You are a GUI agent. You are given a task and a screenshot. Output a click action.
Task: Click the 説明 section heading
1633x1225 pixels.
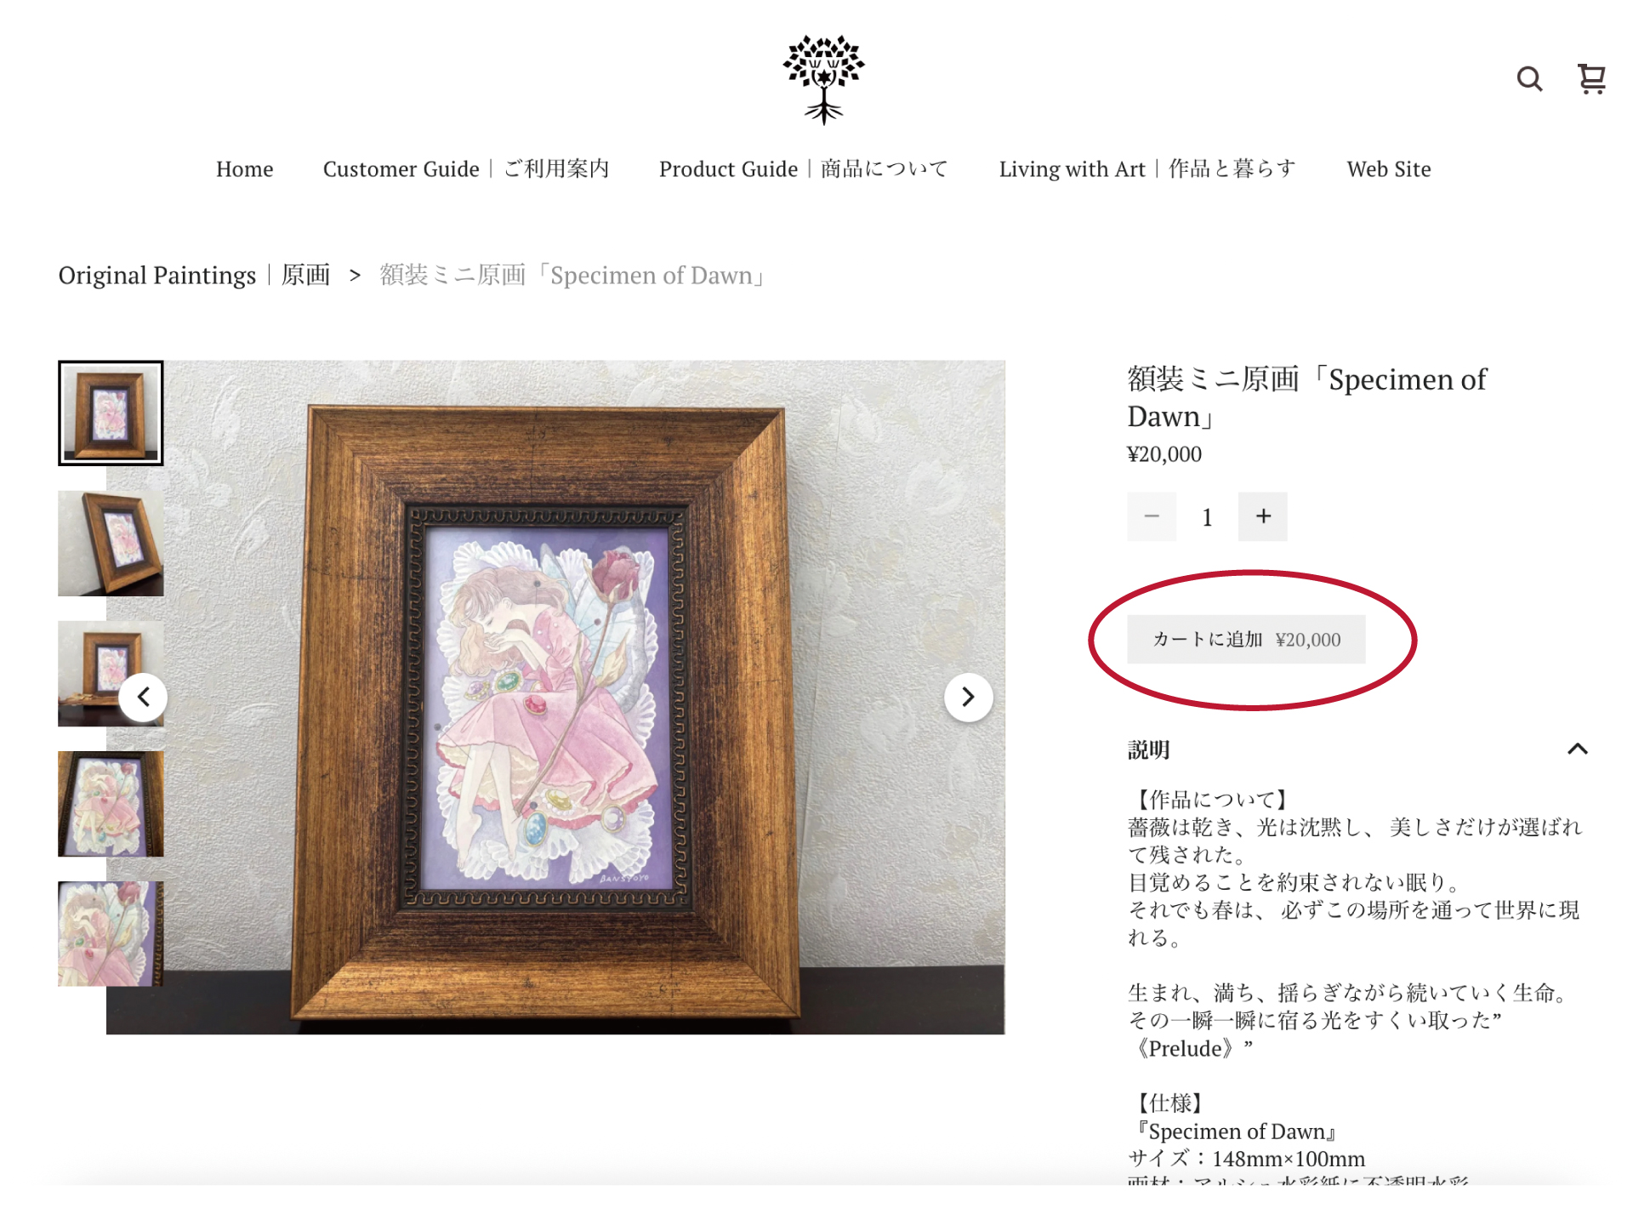click(1149, 749)
